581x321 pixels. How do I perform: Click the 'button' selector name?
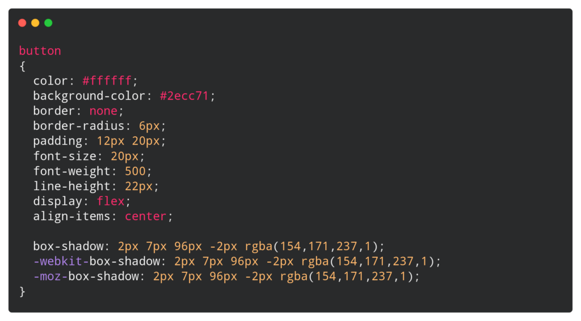point(40,51)
